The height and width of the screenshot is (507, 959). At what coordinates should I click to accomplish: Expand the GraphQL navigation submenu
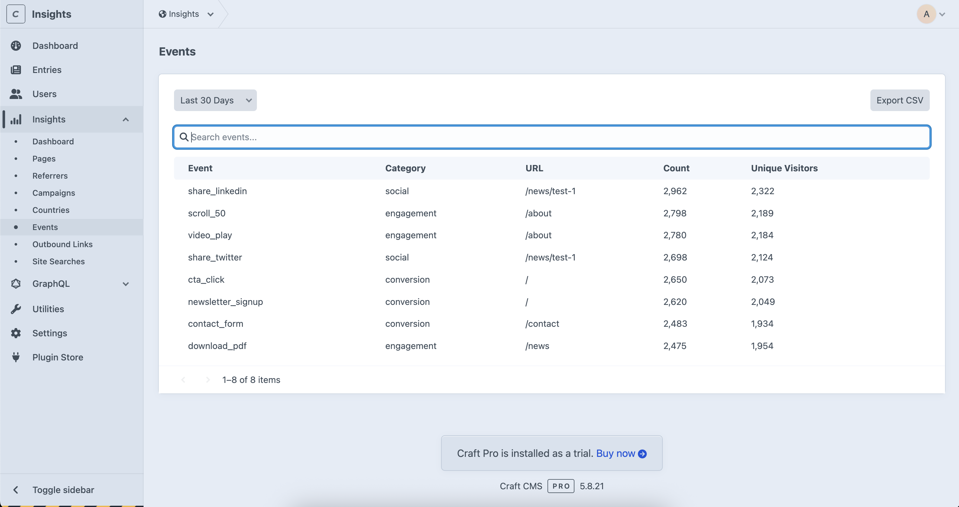(125, 284)
